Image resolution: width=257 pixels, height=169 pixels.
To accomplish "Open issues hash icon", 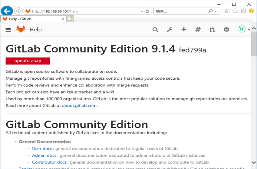I will pyautogui.click(x=198, y=30).
